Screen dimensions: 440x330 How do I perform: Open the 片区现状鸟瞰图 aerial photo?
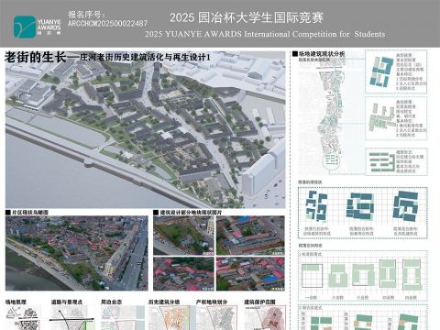[77, 253]
